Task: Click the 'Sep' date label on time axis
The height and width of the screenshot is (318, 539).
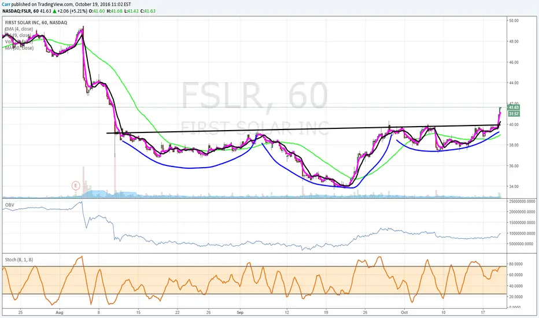Action: coord(240,312)
